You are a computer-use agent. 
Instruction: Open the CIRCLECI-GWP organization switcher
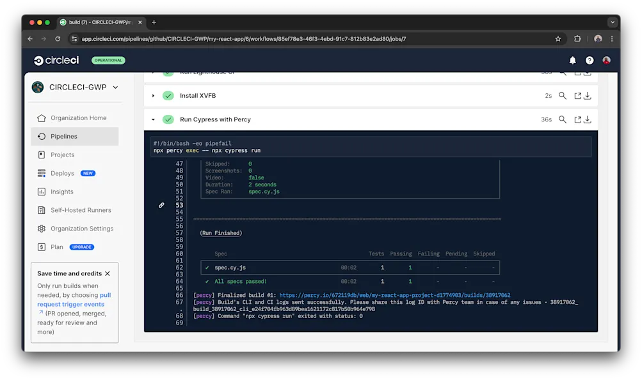(74, 87)
